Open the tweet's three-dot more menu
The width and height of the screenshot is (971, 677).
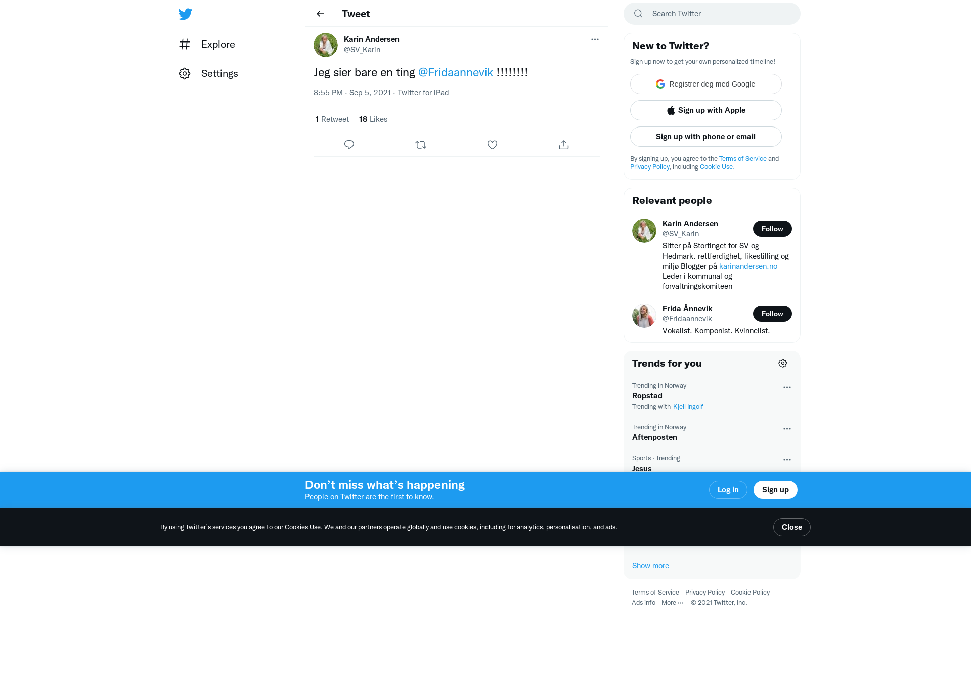[595, 39]
